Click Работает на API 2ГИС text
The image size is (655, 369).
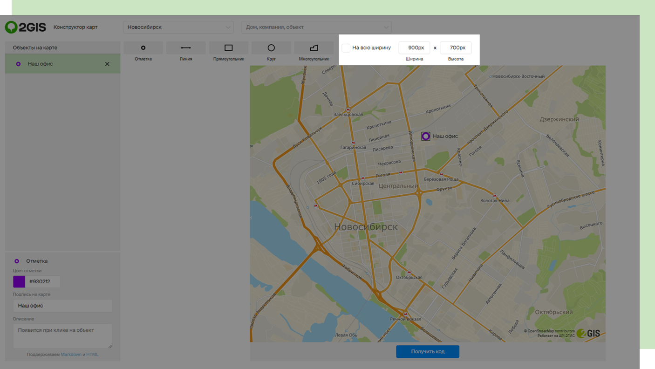(x=556, y=335)
